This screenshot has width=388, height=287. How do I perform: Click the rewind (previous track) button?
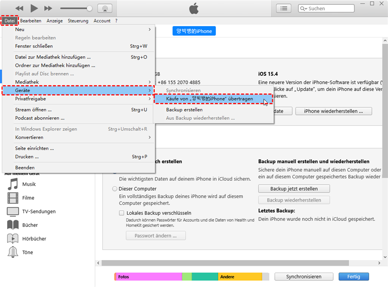19,8
